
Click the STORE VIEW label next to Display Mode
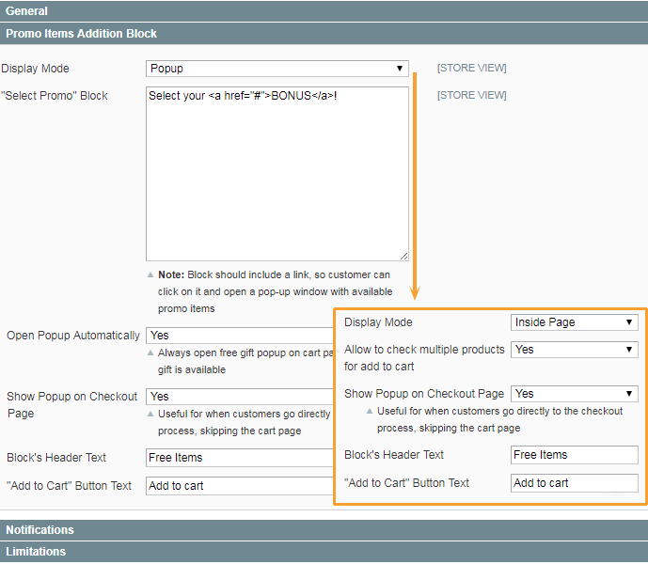[471, 69]
